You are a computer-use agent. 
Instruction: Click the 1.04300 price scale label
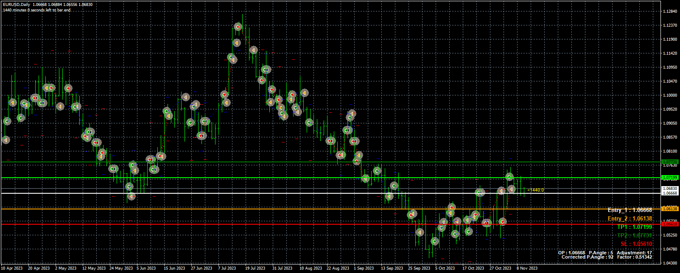pos(670,263)
